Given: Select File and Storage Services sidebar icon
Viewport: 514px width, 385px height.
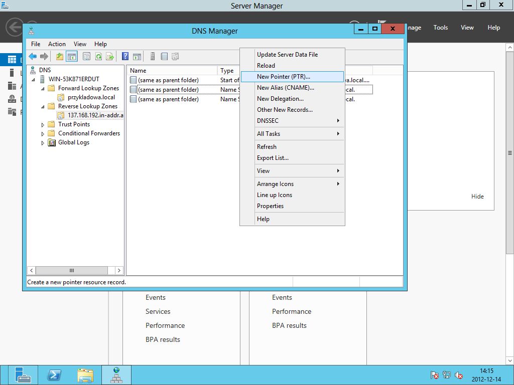Looking at the screenshot, I should pyautogui.click(x=12, y=112).
